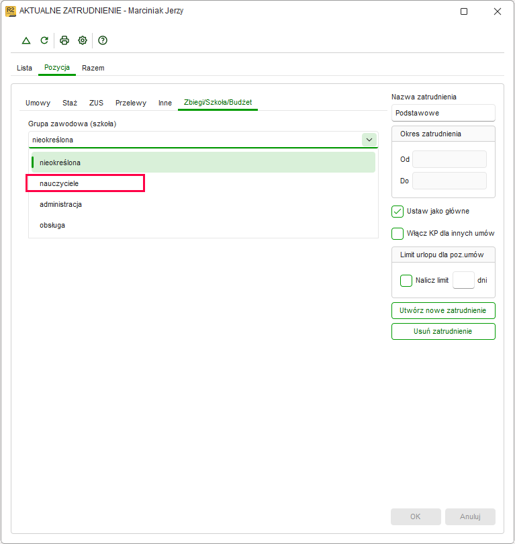Click the limit days input before dni
Screen dimensions: 515x544
point(463,280)
